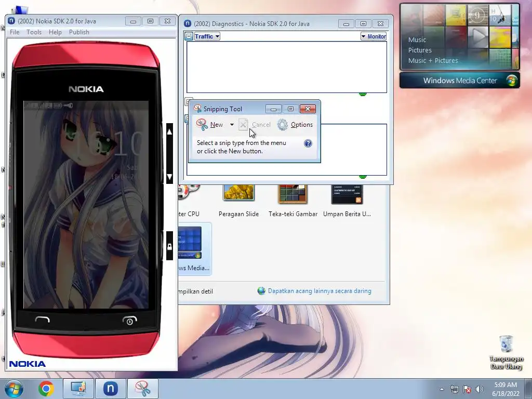Viewport: 532px width, 399px height.
Task: Open the Tools menu in Nokia SDK
Action: (x=34, y=32)
